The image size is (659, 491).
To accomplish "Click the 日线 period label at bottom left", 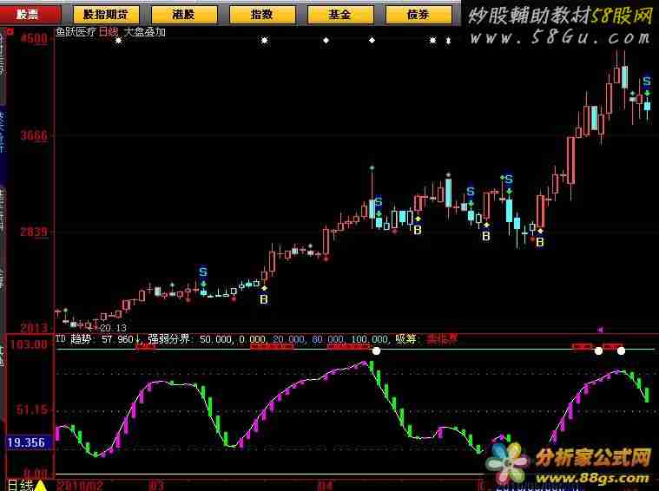I will (x=18, y=484).
